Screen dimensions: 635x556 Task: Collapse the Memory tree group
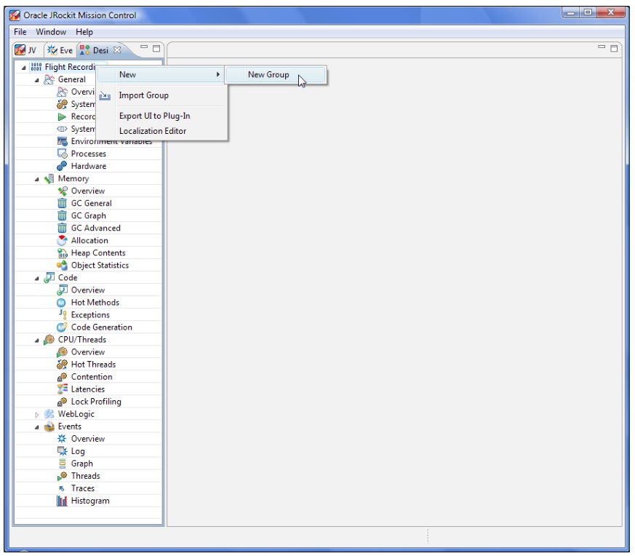(x=37, y=179)
